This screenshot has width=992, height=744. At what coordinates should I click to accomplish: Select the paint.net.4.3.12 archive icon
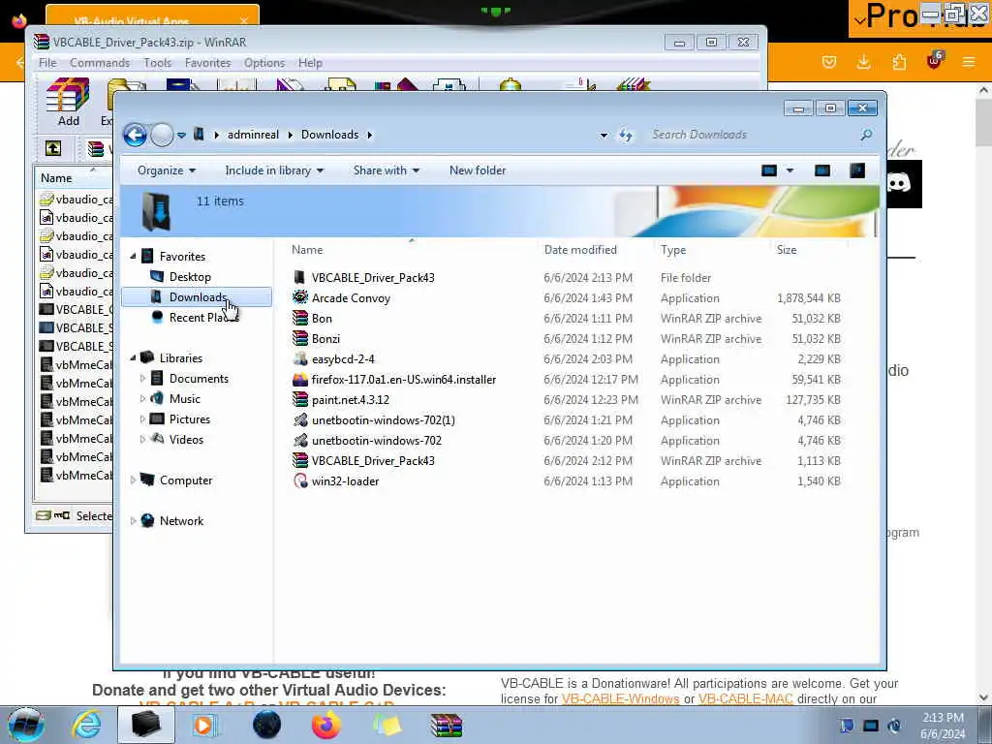tap(300, 400)
